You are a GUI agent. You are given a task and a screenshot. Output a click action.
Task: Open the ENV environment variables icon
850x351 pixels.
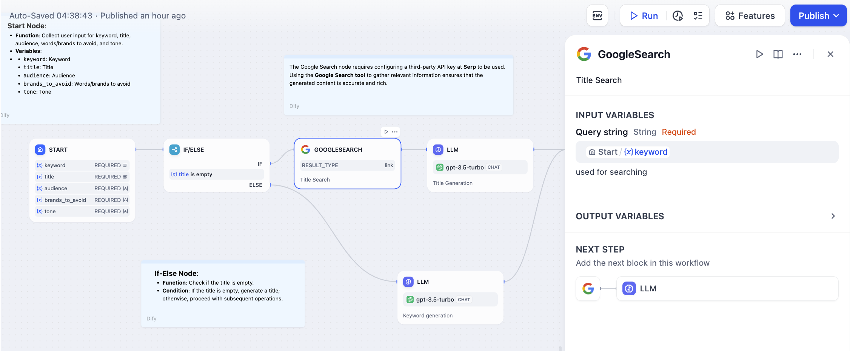(597, 16)
